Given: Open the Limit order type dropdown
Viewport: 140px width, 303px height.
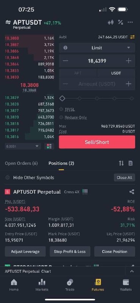Looking at the screenshot, I should pos(97,48).
